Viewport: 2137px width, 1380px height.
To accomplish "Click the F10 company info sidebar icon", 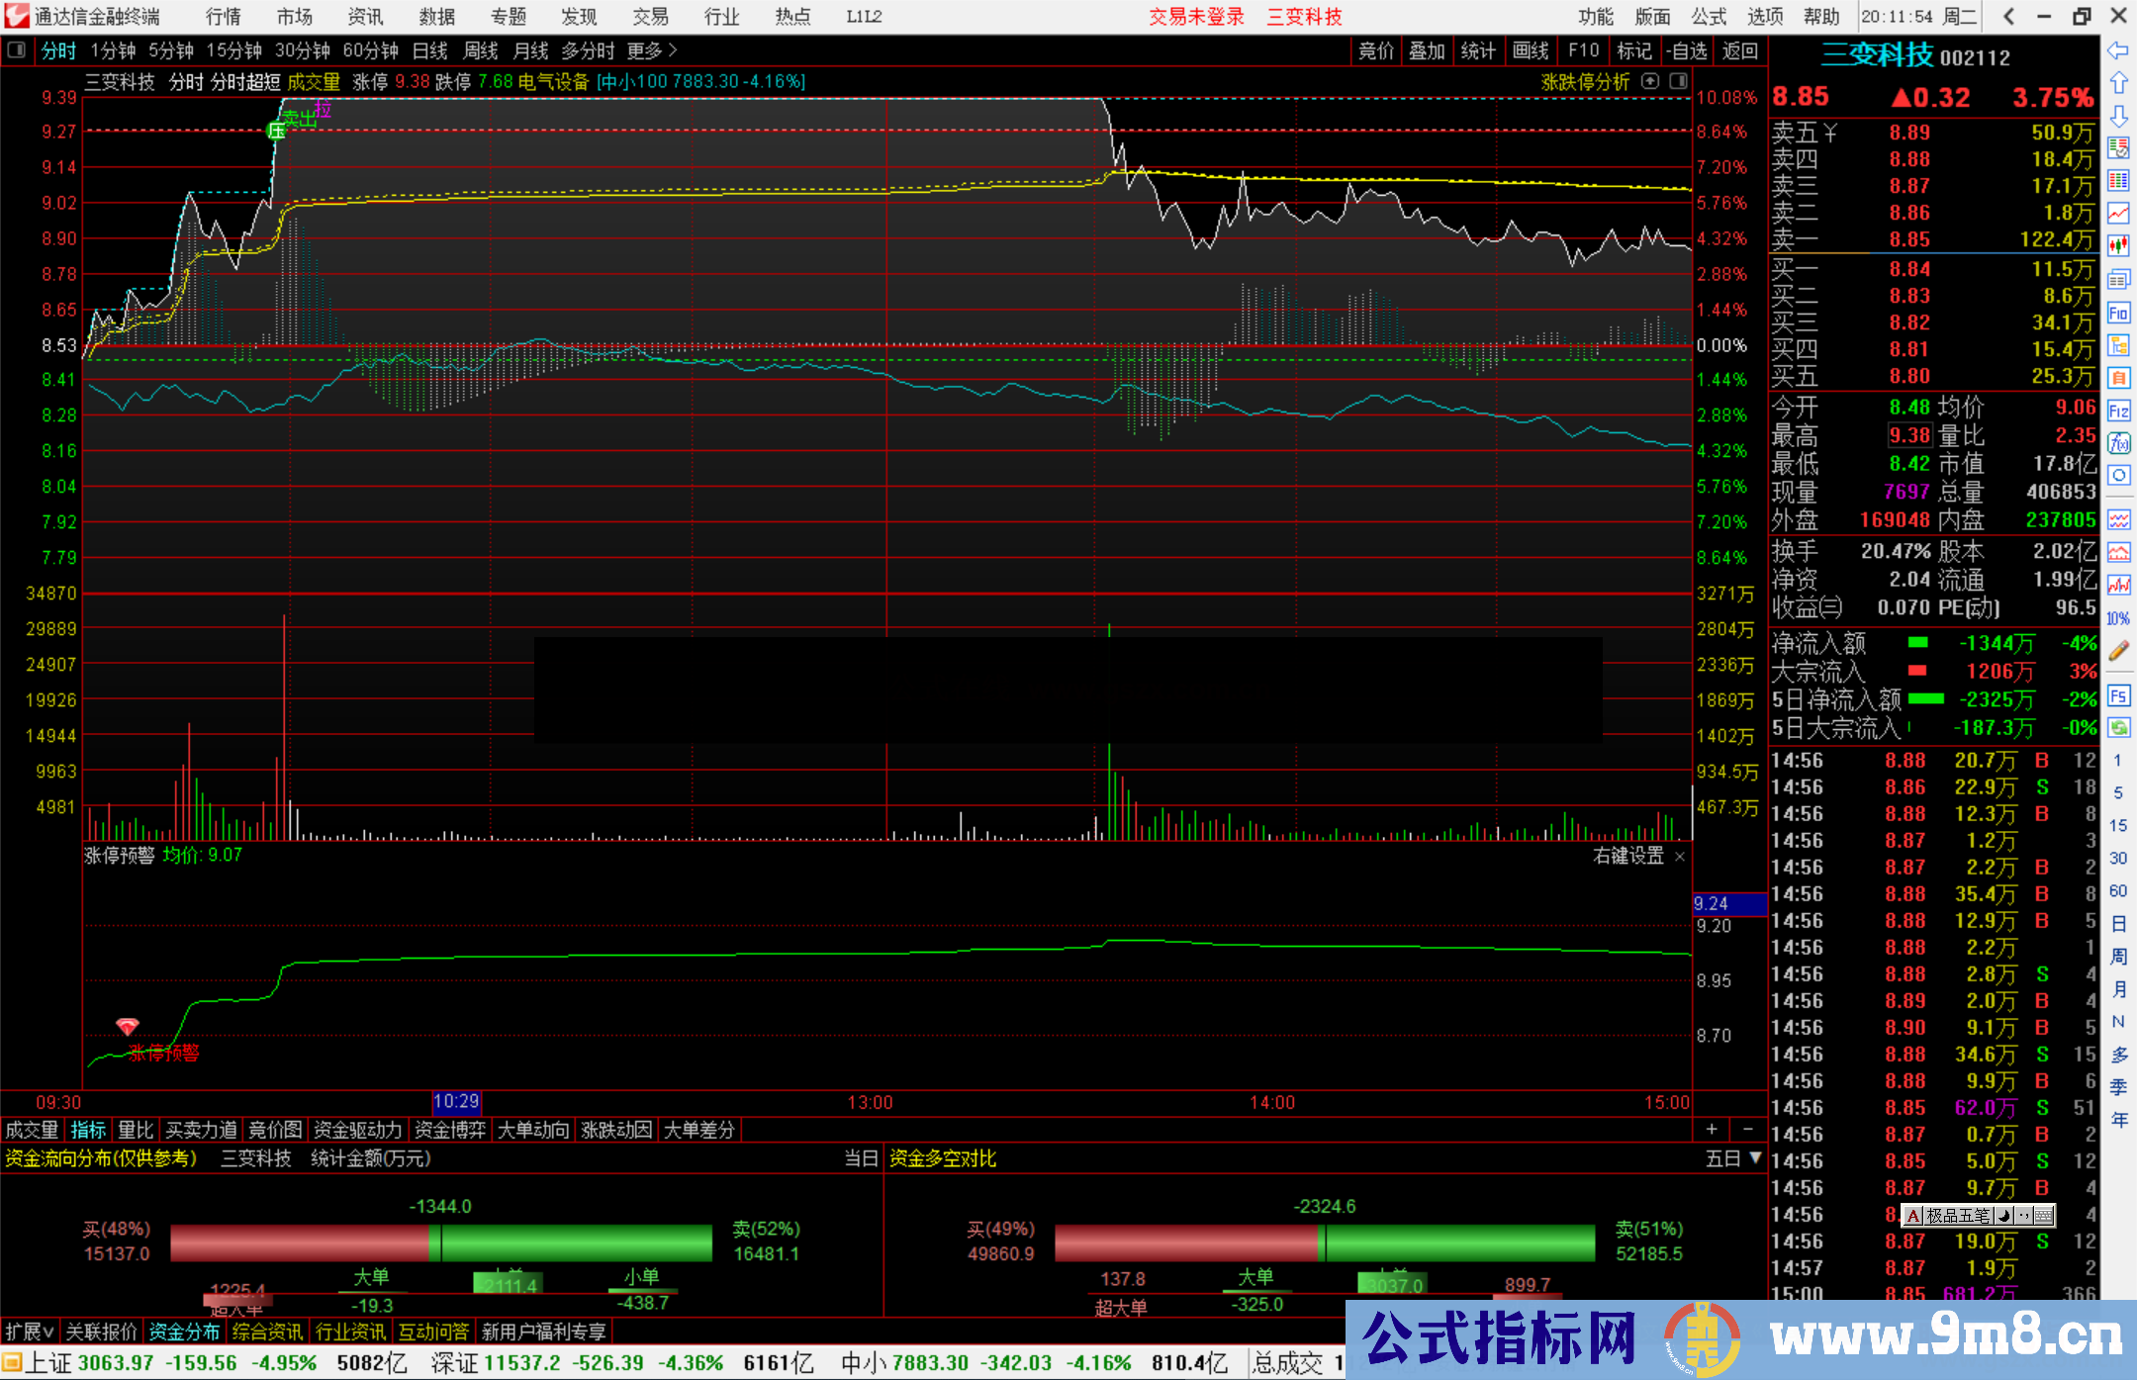I will pyautogui.click(x=2118, y=313).
